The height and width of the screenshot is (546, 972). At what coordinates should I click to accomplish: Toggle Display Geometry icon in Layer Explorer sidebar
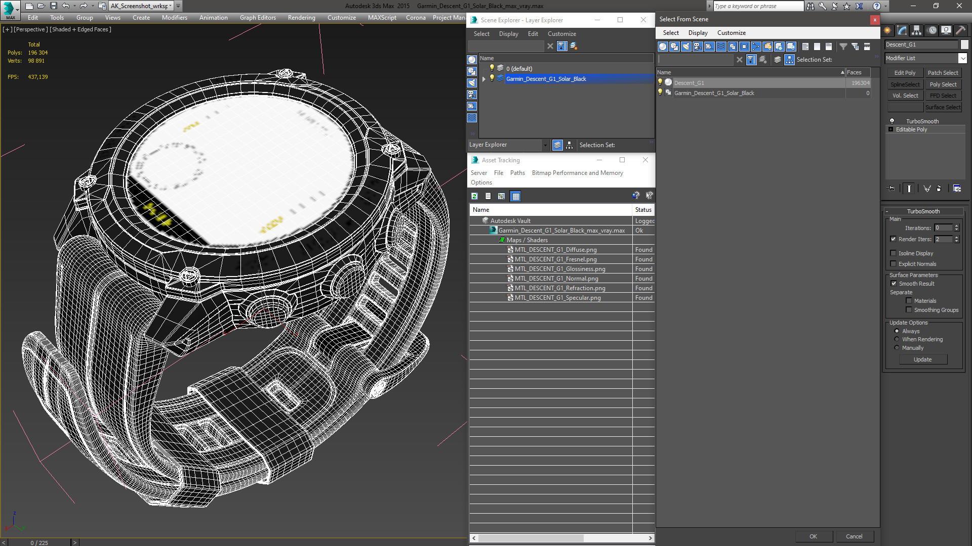(472, 60)
